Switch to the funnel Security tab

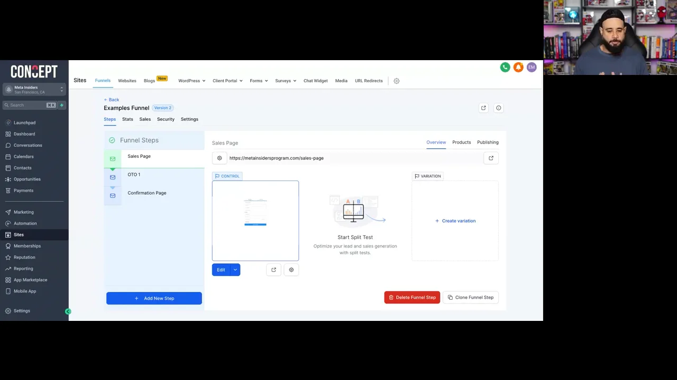pos(166,119)
